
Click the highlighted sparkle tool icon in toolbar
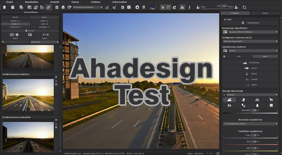(x=48, y=7)
